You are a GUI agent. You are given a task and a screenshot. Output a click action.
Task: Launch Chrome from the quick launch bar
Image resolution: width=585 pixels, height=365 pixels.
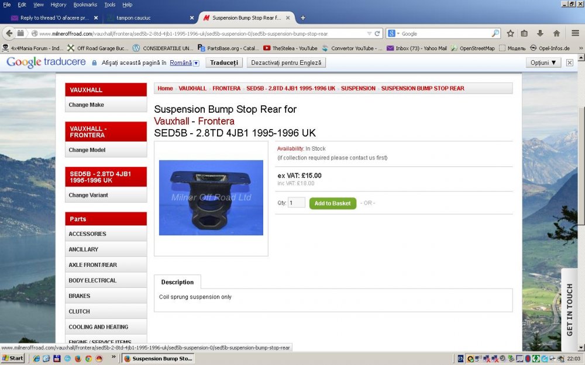click(x=88, y=359)
